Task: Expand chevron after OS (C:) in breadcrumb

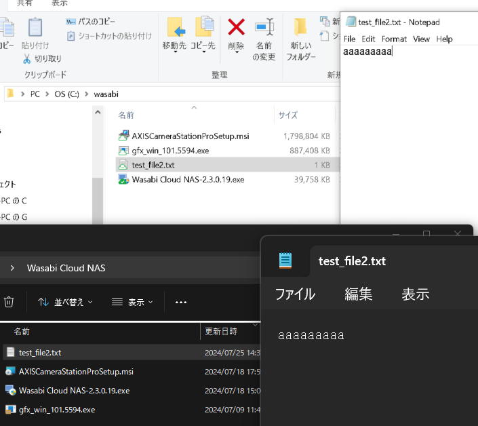Action: pos(87,94)
